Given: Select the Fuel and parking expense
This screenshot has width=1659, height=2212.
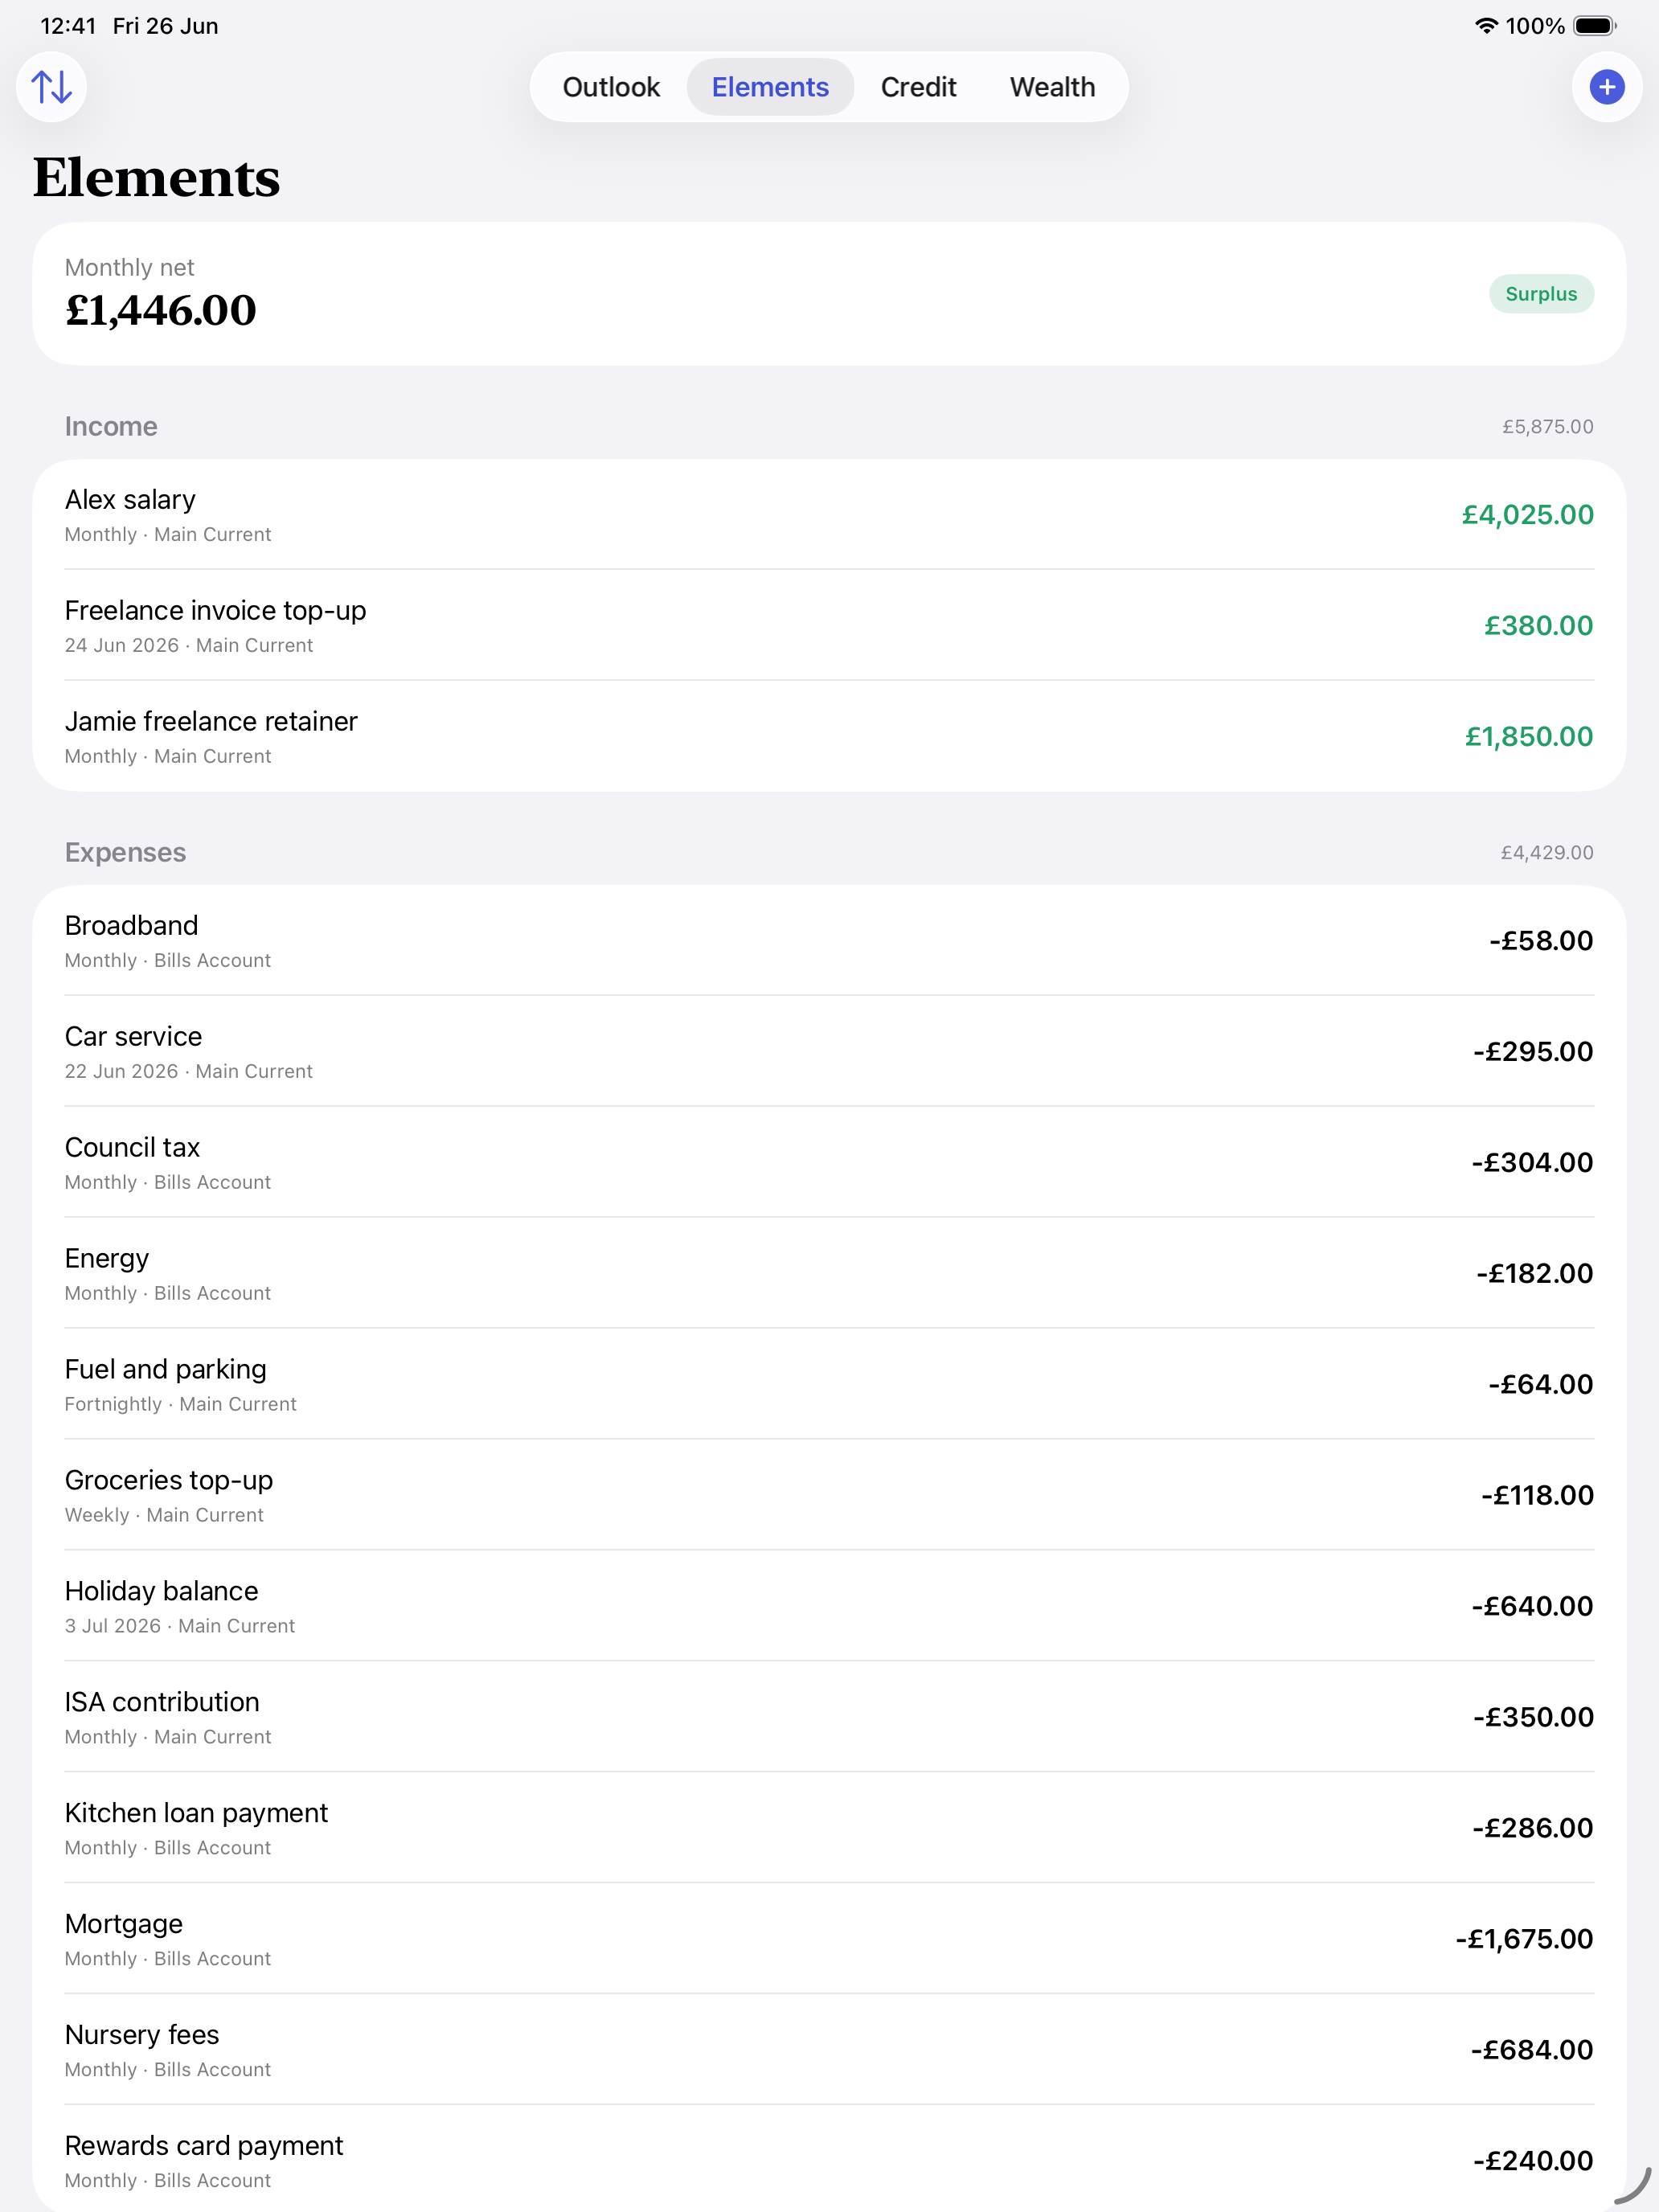Looking at the screenshot, I should (829, 1385).
